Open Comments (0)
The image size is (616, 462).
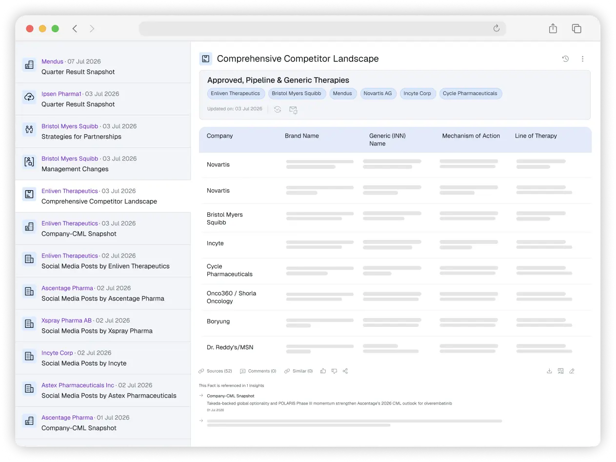(258, 371)
